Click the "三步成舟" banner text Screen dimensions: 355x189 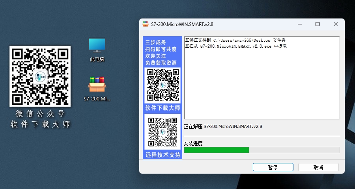(155, 42)
